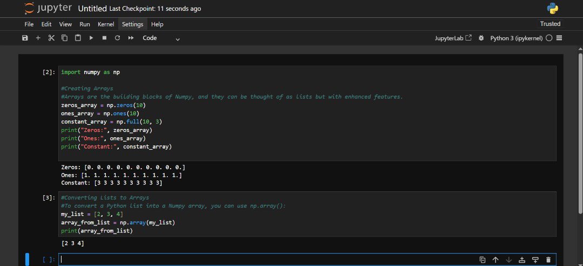Switch the Python 3 (ipykernel) kernel
583x266 pixels.
pyautogui.click(x=516, y=38)
